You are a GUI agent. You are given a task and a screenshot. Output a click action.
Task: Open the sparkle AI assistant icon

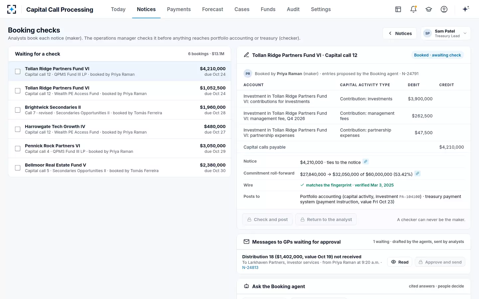click(466, 9)
